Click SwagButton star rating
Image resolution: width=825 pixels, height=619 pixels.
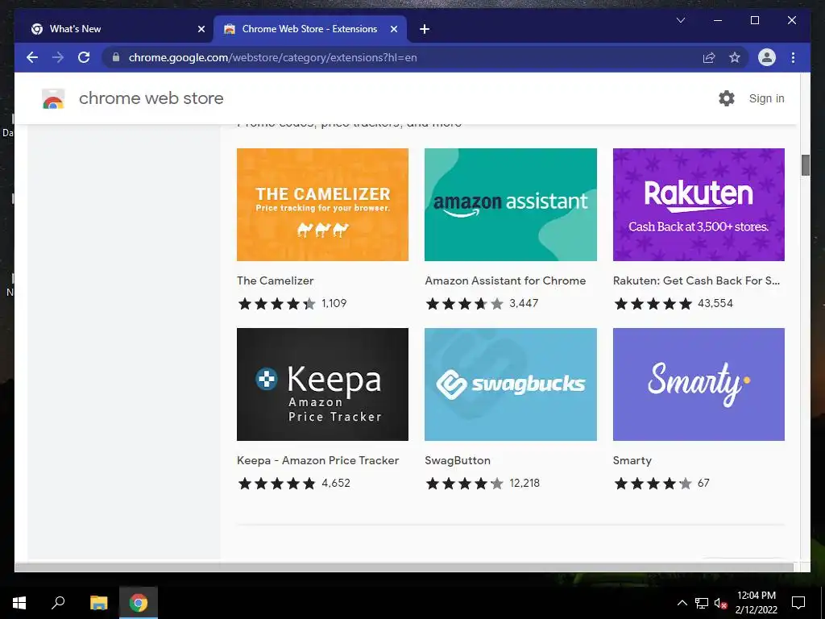(x=465, y=484)
